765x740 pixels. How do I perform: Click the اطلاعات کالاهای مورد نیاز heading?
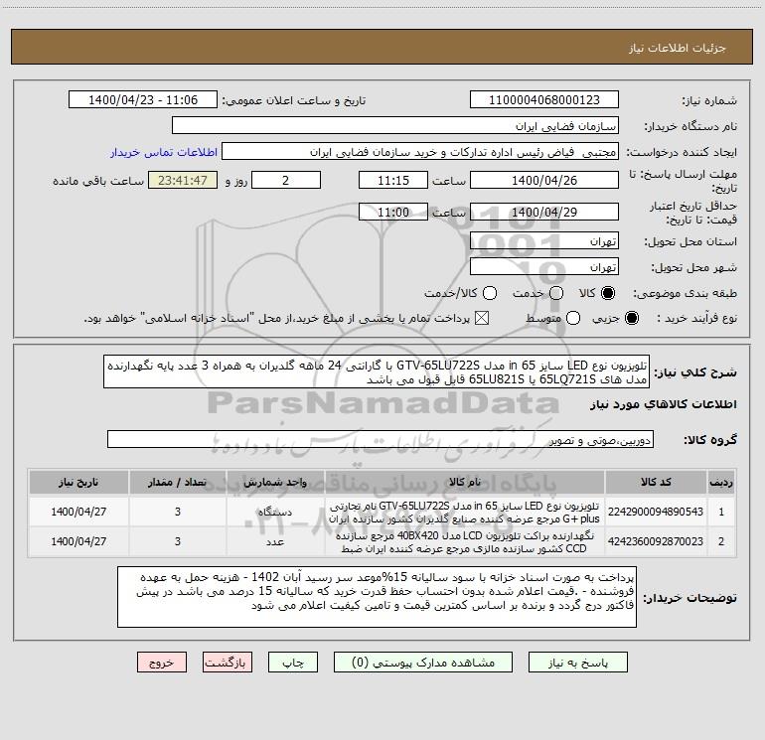coord(663,404)
